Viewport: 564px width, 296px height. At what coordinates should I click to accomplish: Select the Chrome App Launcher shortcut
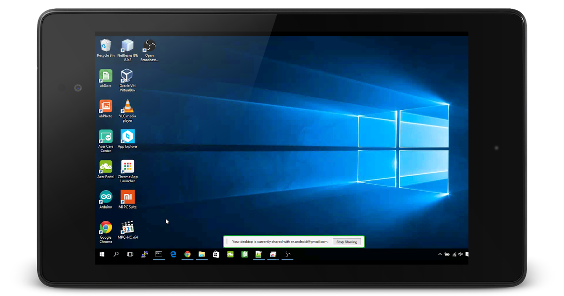(127, 171)
